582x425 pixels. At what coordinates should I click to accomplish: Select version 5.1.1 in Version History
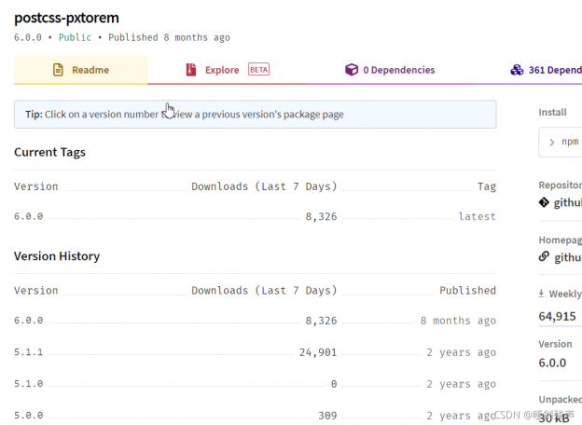(29, 352)
